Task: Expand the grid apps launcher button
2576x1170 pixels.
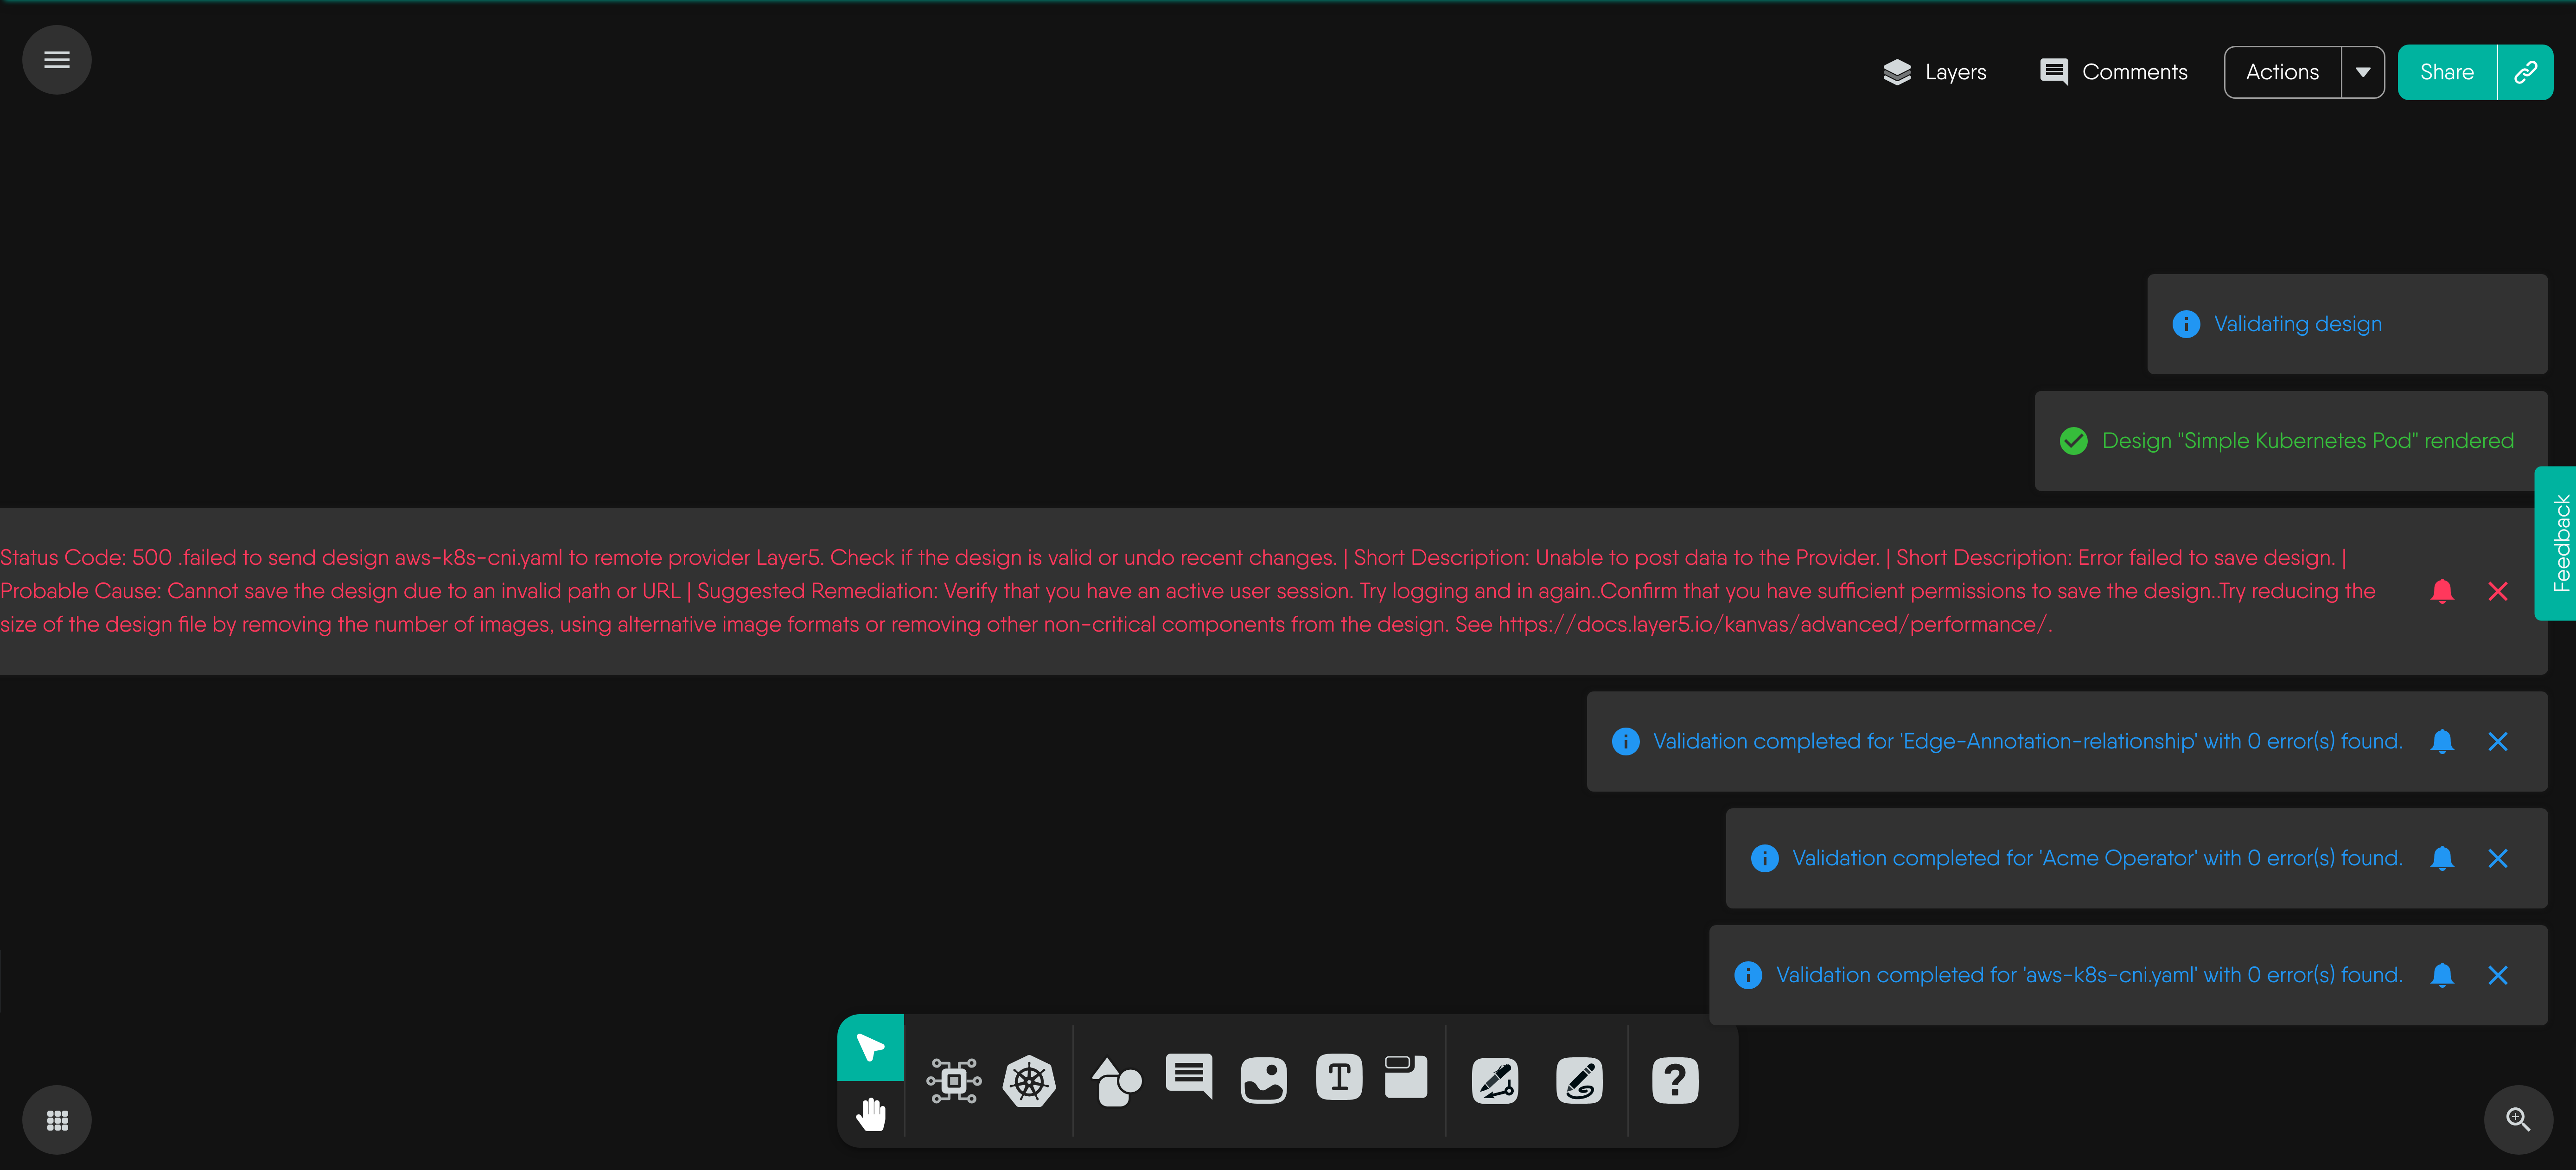Action: 57,1120
